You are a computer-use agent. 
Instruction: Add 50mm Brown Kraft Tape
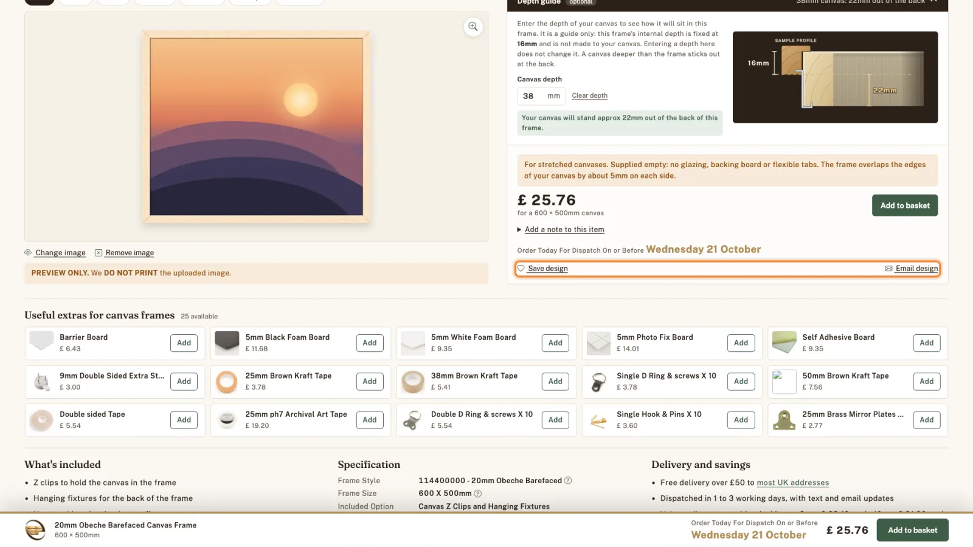(926, 381)
